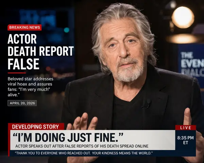Click the 8:35 PM ET time box
204x163 pixels.
coord(185,140)
